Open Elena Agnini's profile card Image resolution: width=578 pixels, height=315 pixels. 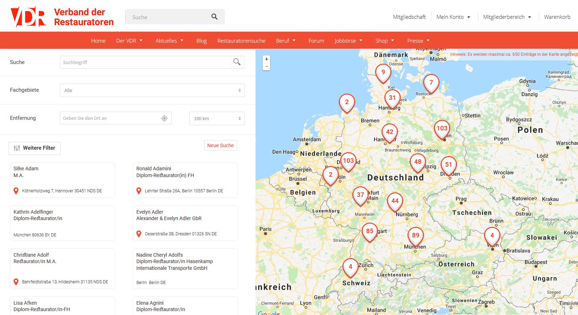click(185, 306)
